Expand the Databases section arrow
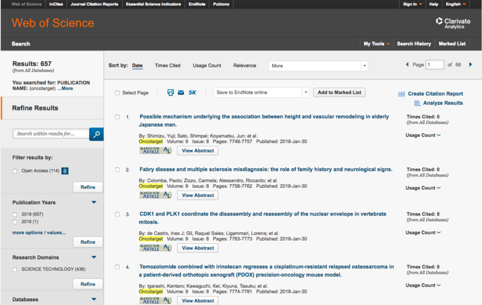 93,299
